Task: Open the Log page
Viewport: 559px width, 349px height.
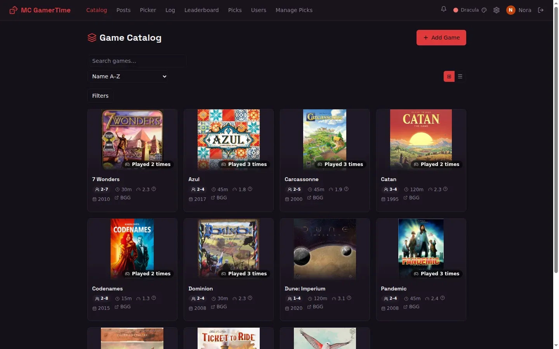Action: (170, 10)
